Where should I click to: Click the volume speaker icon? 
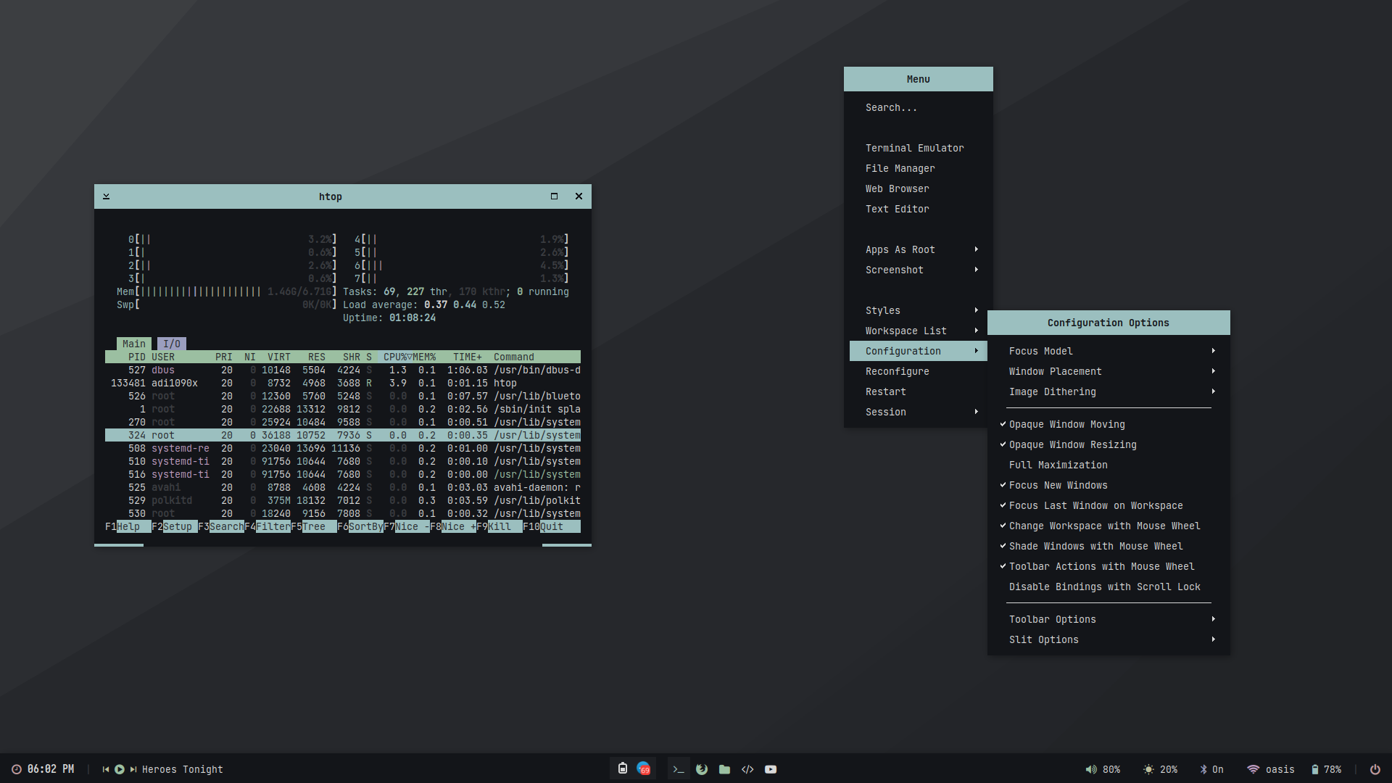[1090, 769]
